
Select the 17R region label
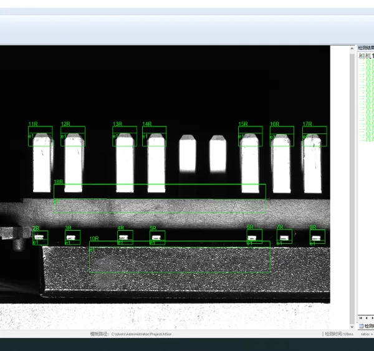307,124
